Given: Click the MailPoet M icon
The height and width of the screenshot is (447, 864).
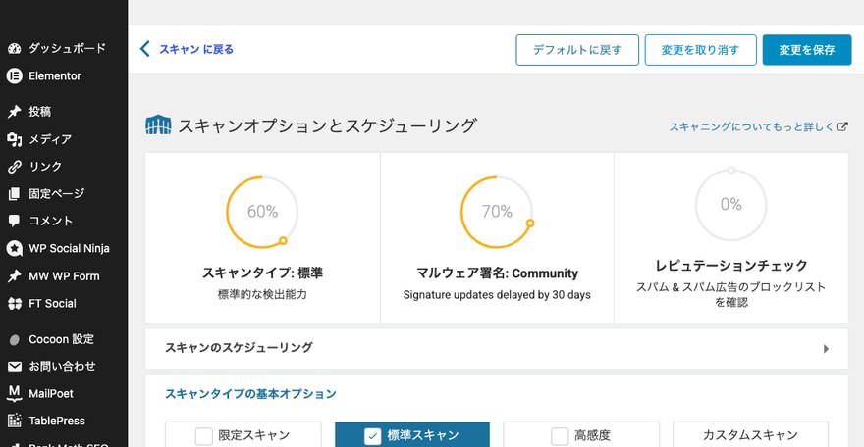Looking at the screenshot, I should click(15, 393).
